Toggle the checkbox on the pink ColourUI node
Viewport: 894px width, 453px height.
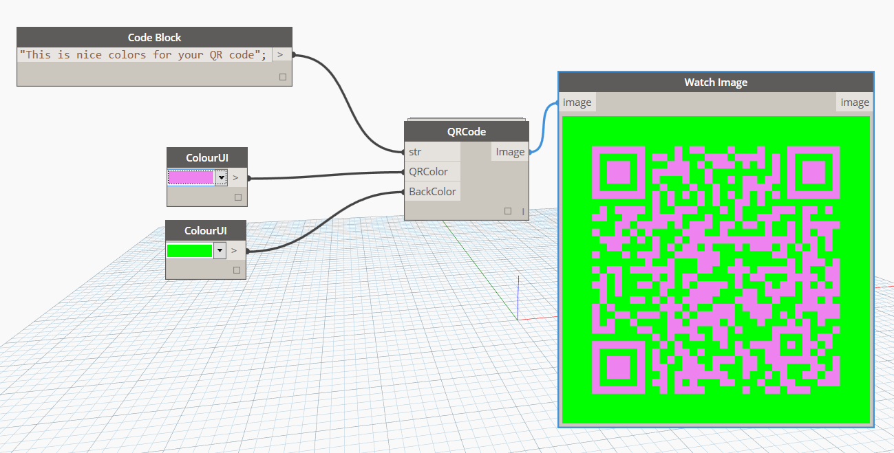[x=238, y=196]
